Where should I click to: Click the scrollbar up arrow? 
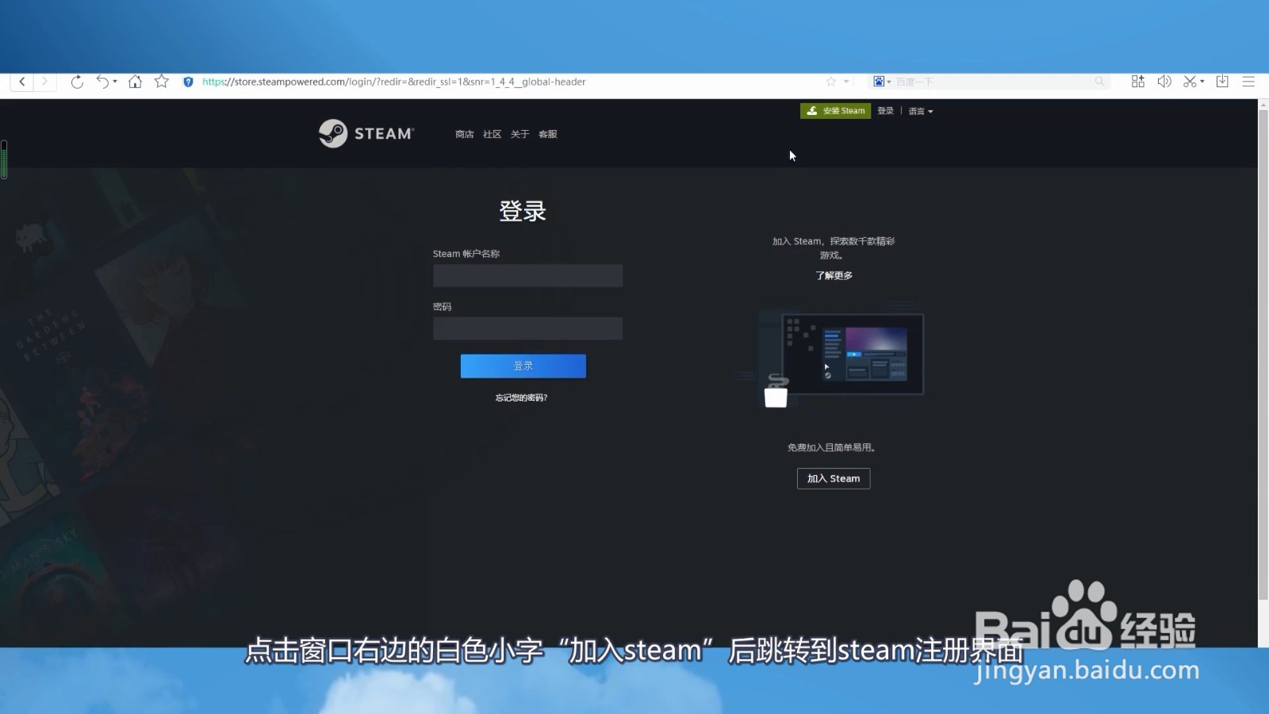coord(1263,104)
